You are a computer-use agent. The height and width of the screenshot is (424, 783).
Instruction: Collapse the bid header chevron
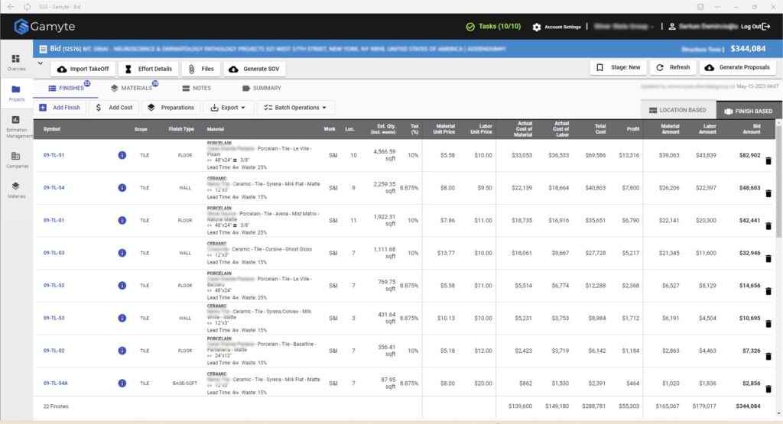[x=40, y=64]
